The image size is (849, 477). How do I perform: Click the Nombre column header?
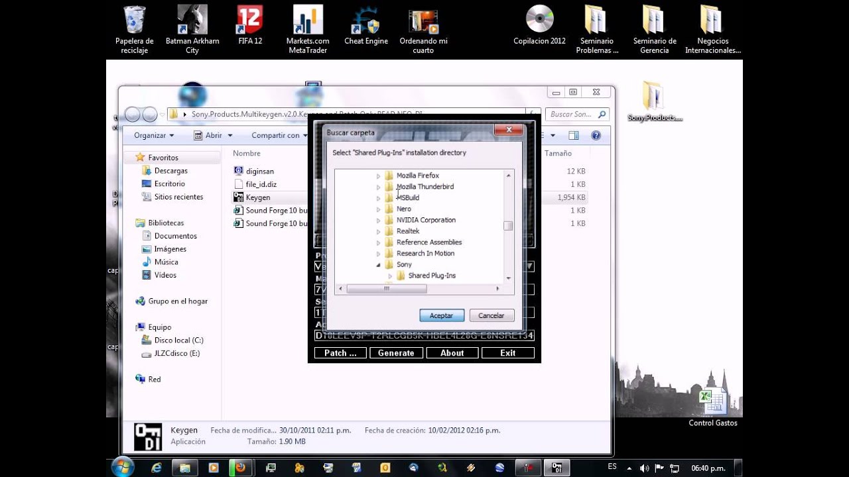coord(247,153)
